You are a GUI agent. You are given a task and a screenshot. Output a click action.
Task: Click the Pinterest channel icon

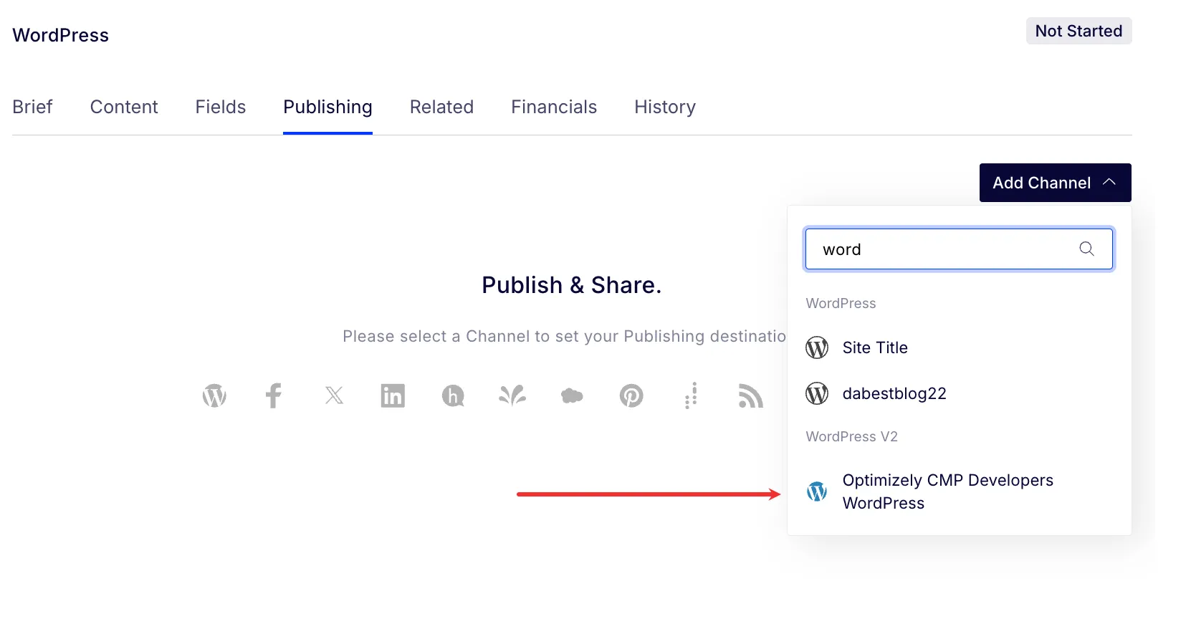click(631, 395)
